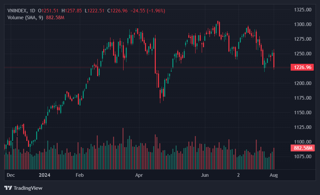Screen dimensions: 320x195
Task: Click the Volume (SMA, 9) indicator legend
Action: 25,17
